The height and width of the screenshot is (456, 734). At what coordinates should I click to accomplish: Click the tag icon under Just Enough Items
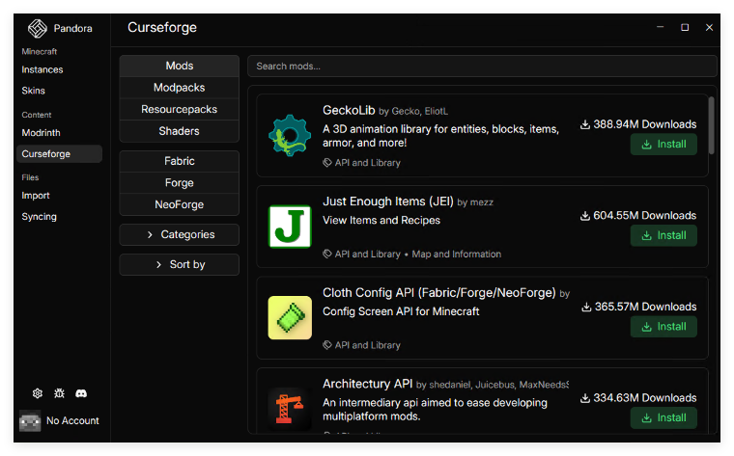[x=327, y=254]
